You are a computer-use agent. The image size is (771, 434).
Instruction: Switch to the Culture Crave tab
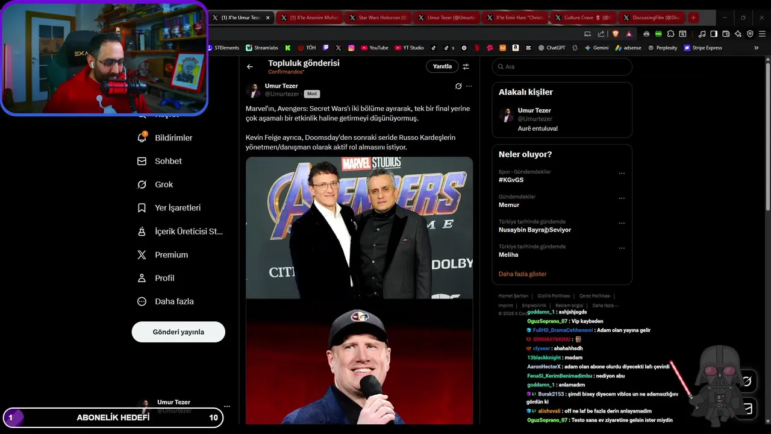(584, 17)
